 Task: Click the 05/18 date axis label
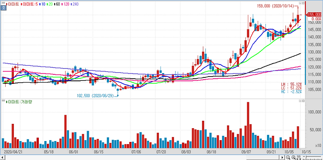point(49,152)
